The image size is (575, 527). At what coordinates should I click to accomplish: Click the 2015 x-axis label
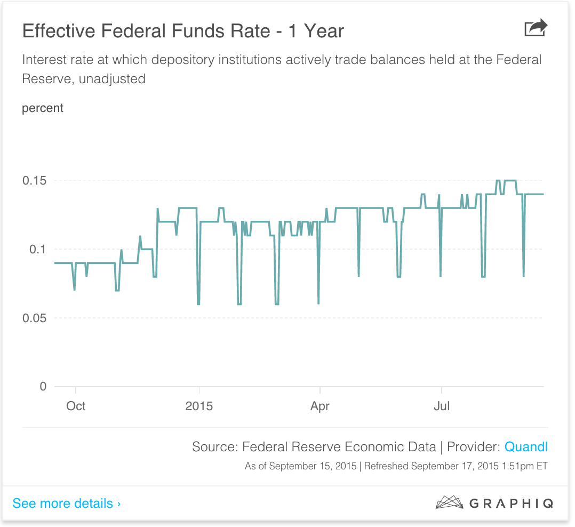coord(199,406)
